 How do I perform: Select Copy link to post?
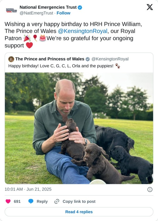(79, 201)
